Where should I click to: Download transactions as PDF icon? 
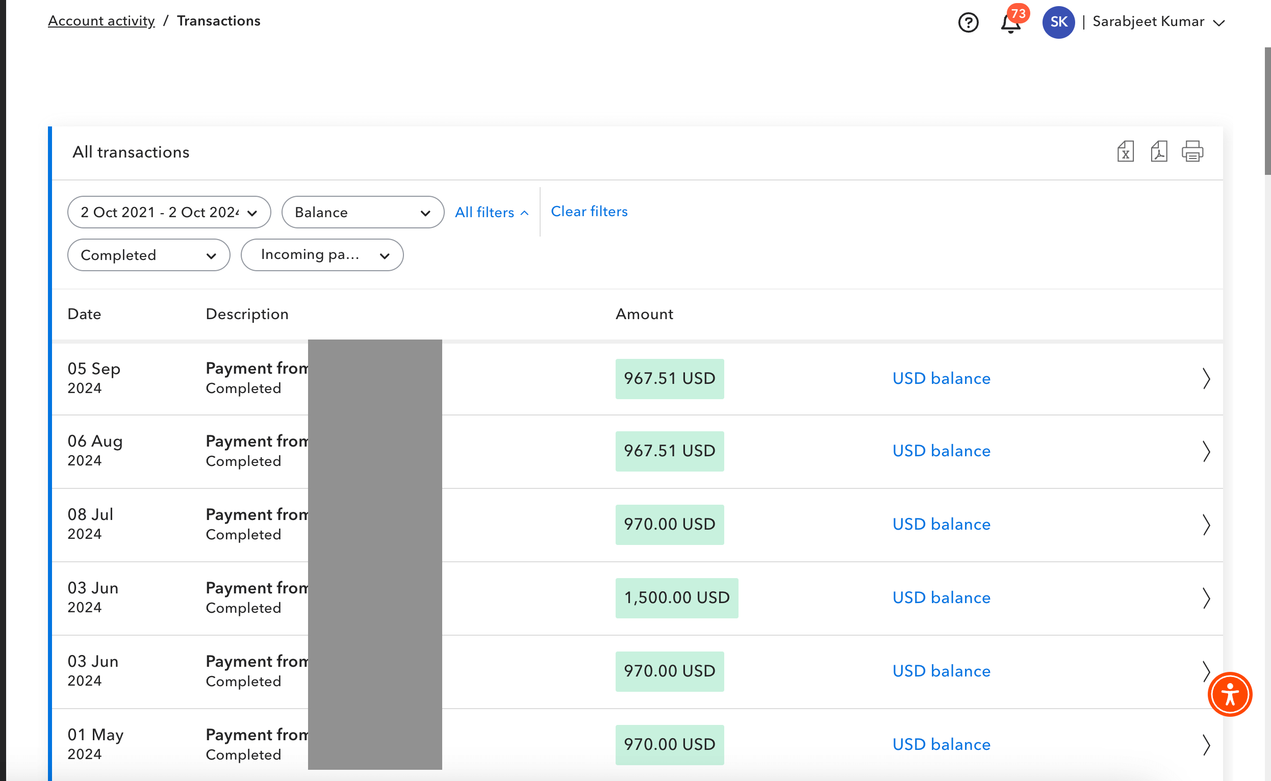[x=1159, y=152]
